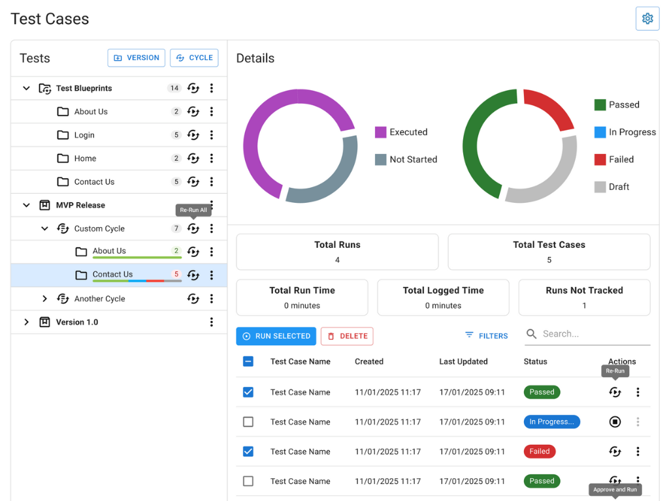Click the Executed purple legend swatch
This screenshot has height=501, width=669.
381,132
